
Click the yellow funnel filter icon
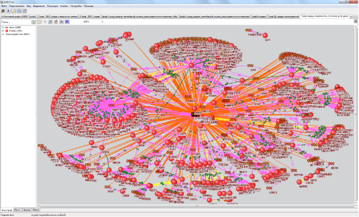39,22
